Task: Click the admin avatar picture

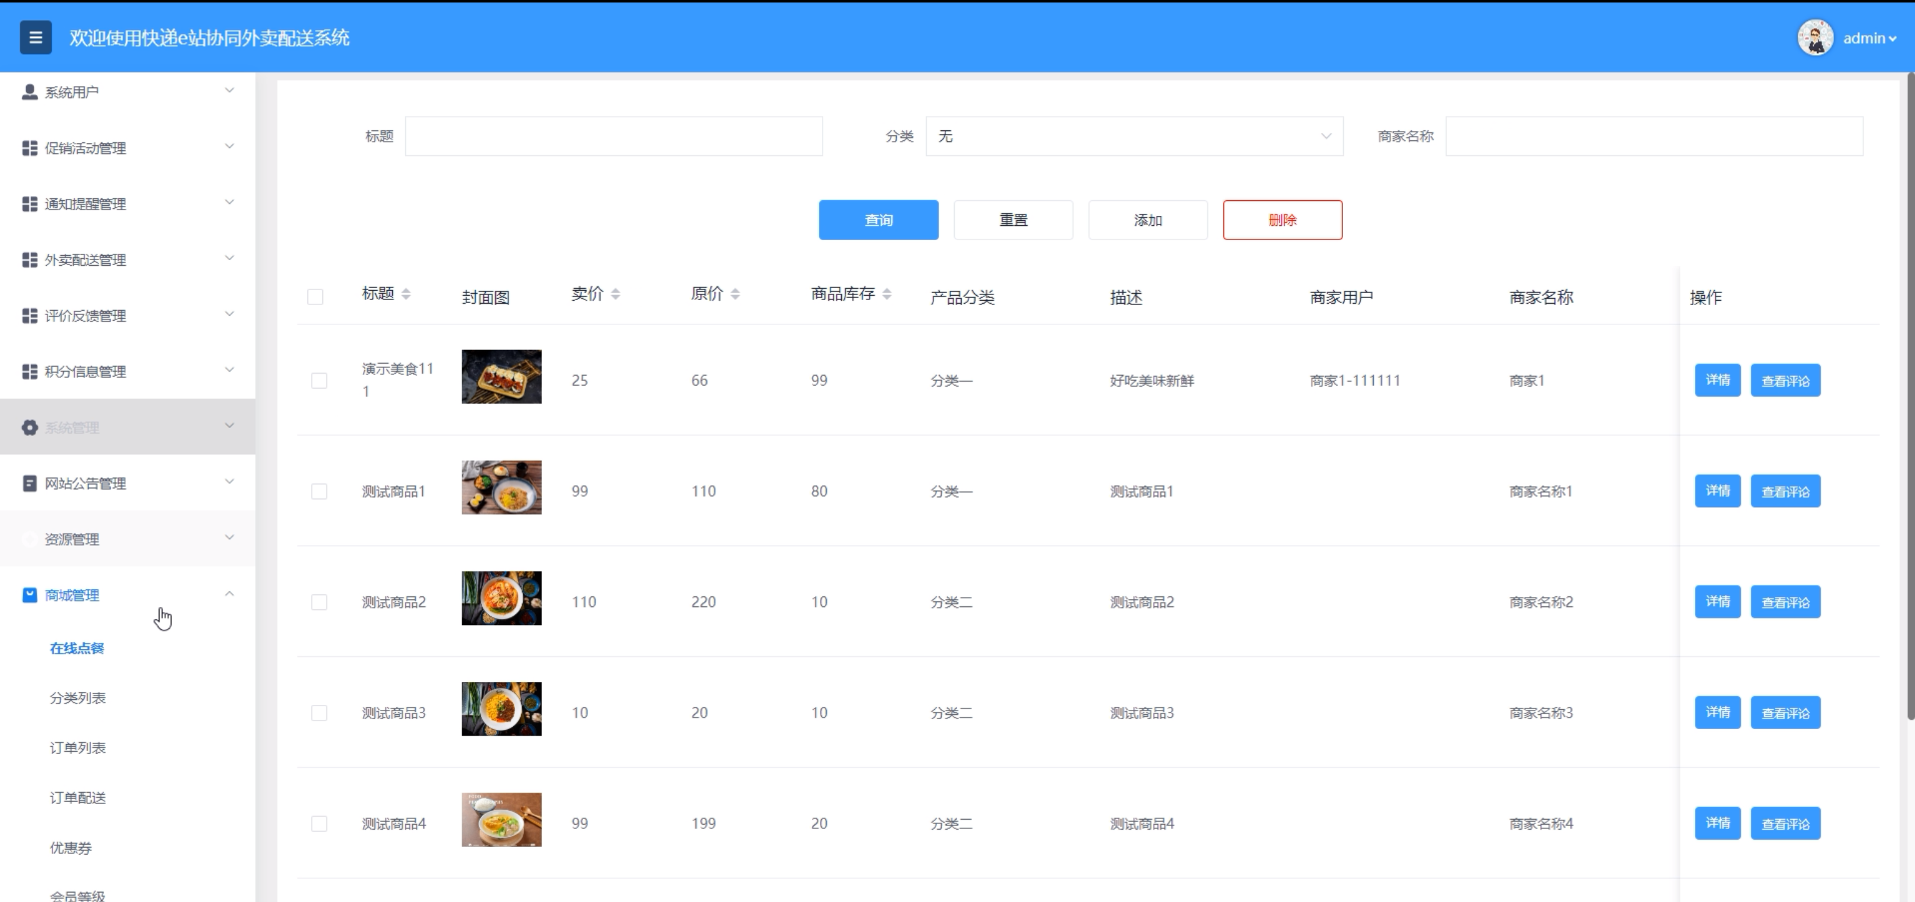Action: [1815, 37]
